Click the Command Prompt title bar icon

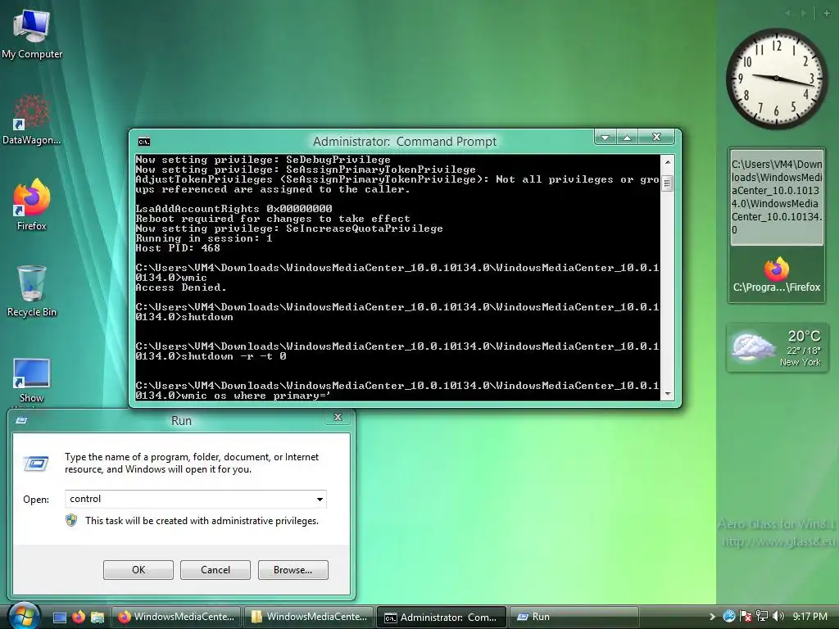click(144, 142)
